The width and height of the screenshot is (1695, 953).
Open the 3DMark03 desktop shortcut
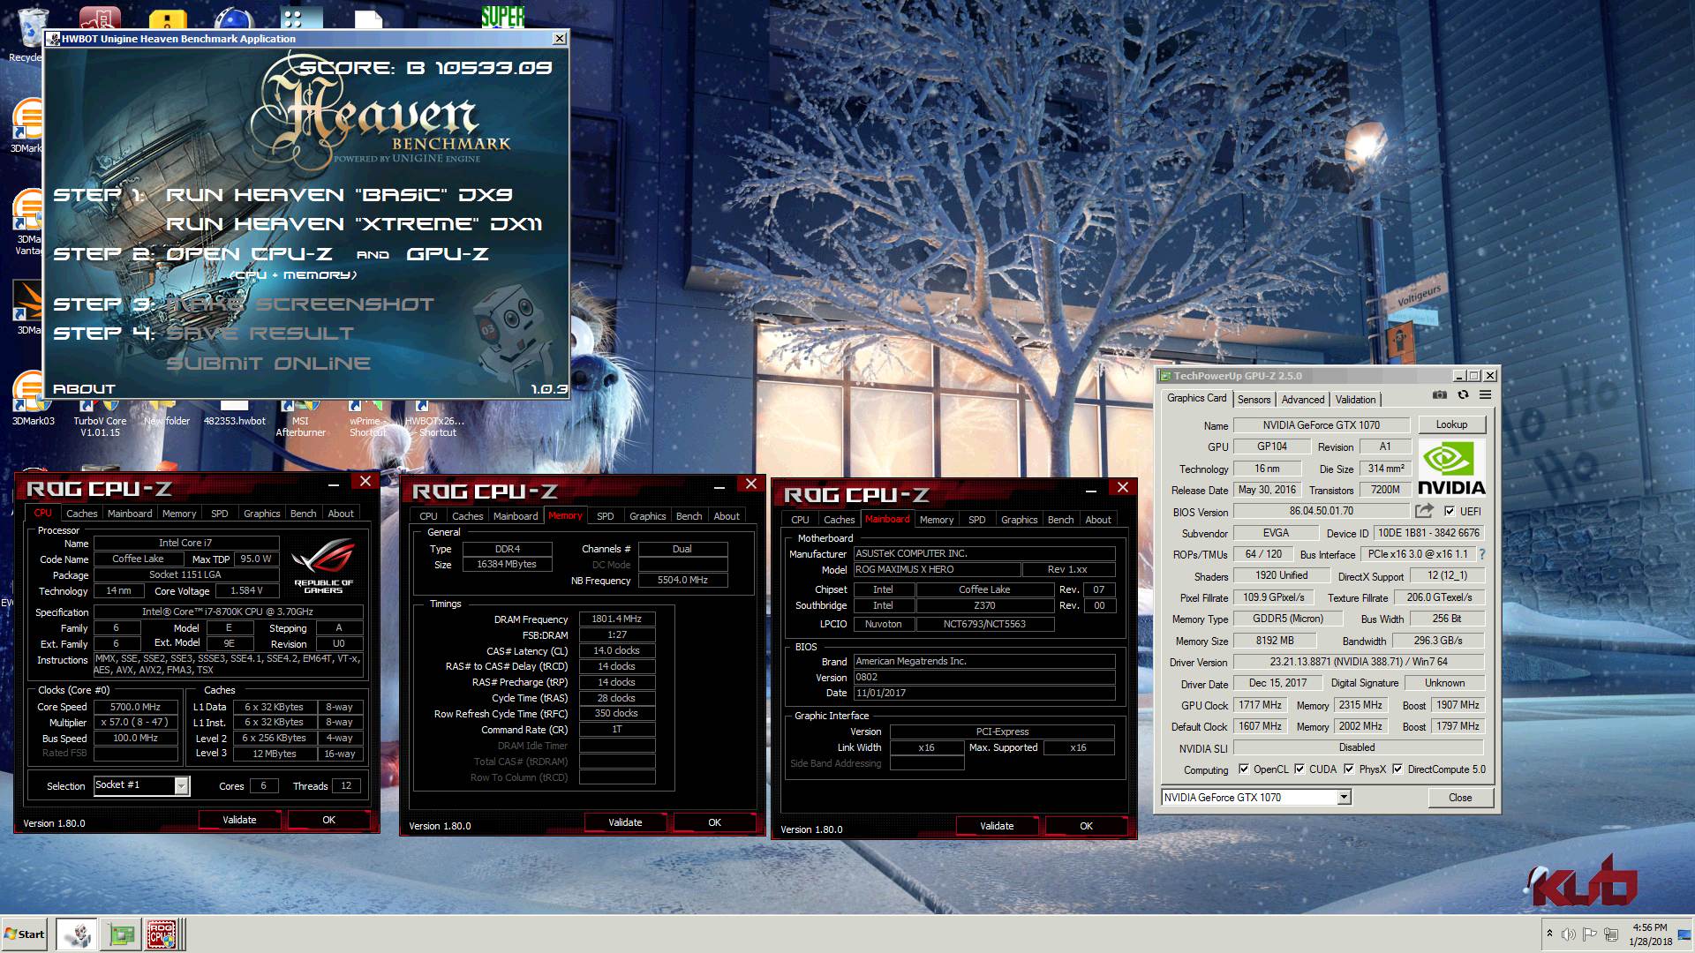pyautogui.click(x=33, y=400)
